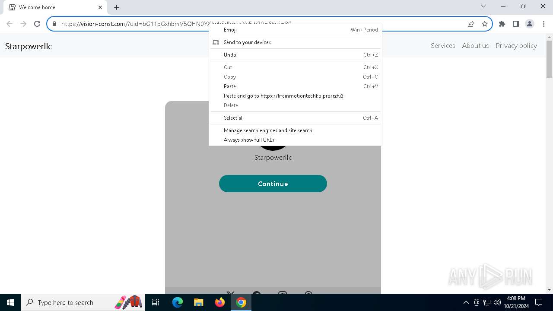Open the volume control tray icon
Viewport: 553px width, 311px height.
click(497, 302)
